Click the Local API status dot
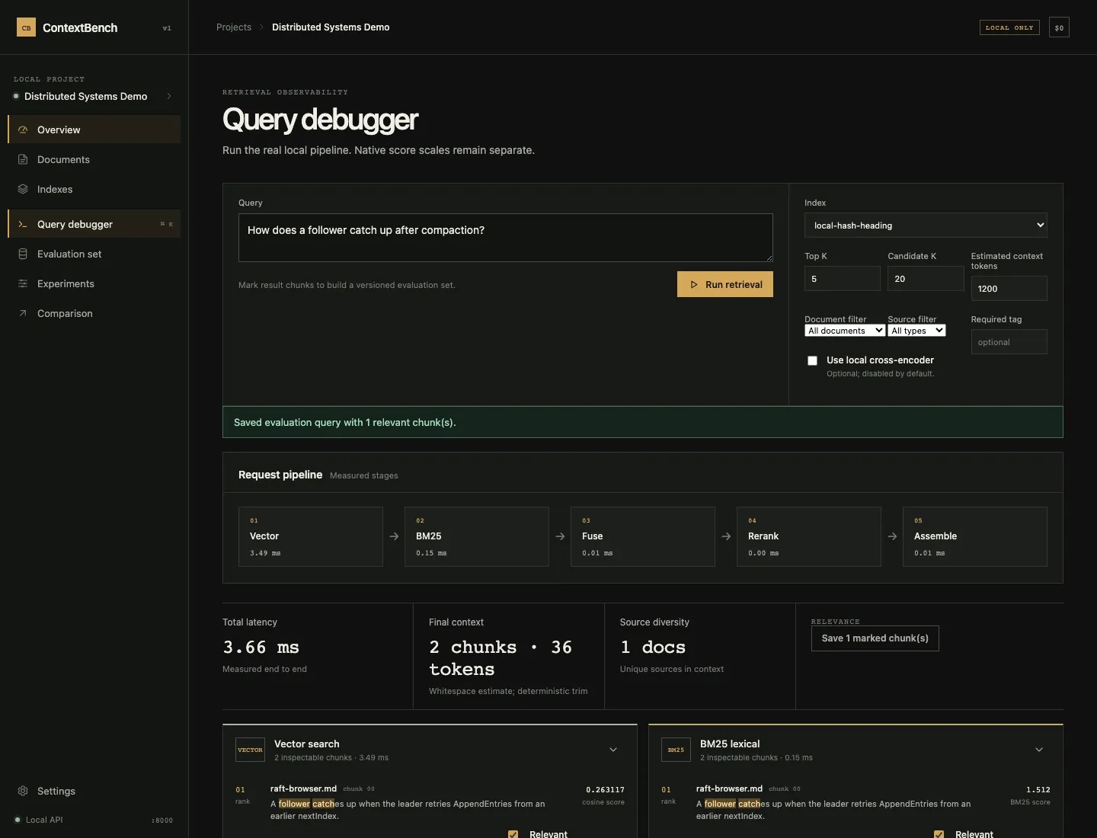1097x838 pixels. pos(18,820)
